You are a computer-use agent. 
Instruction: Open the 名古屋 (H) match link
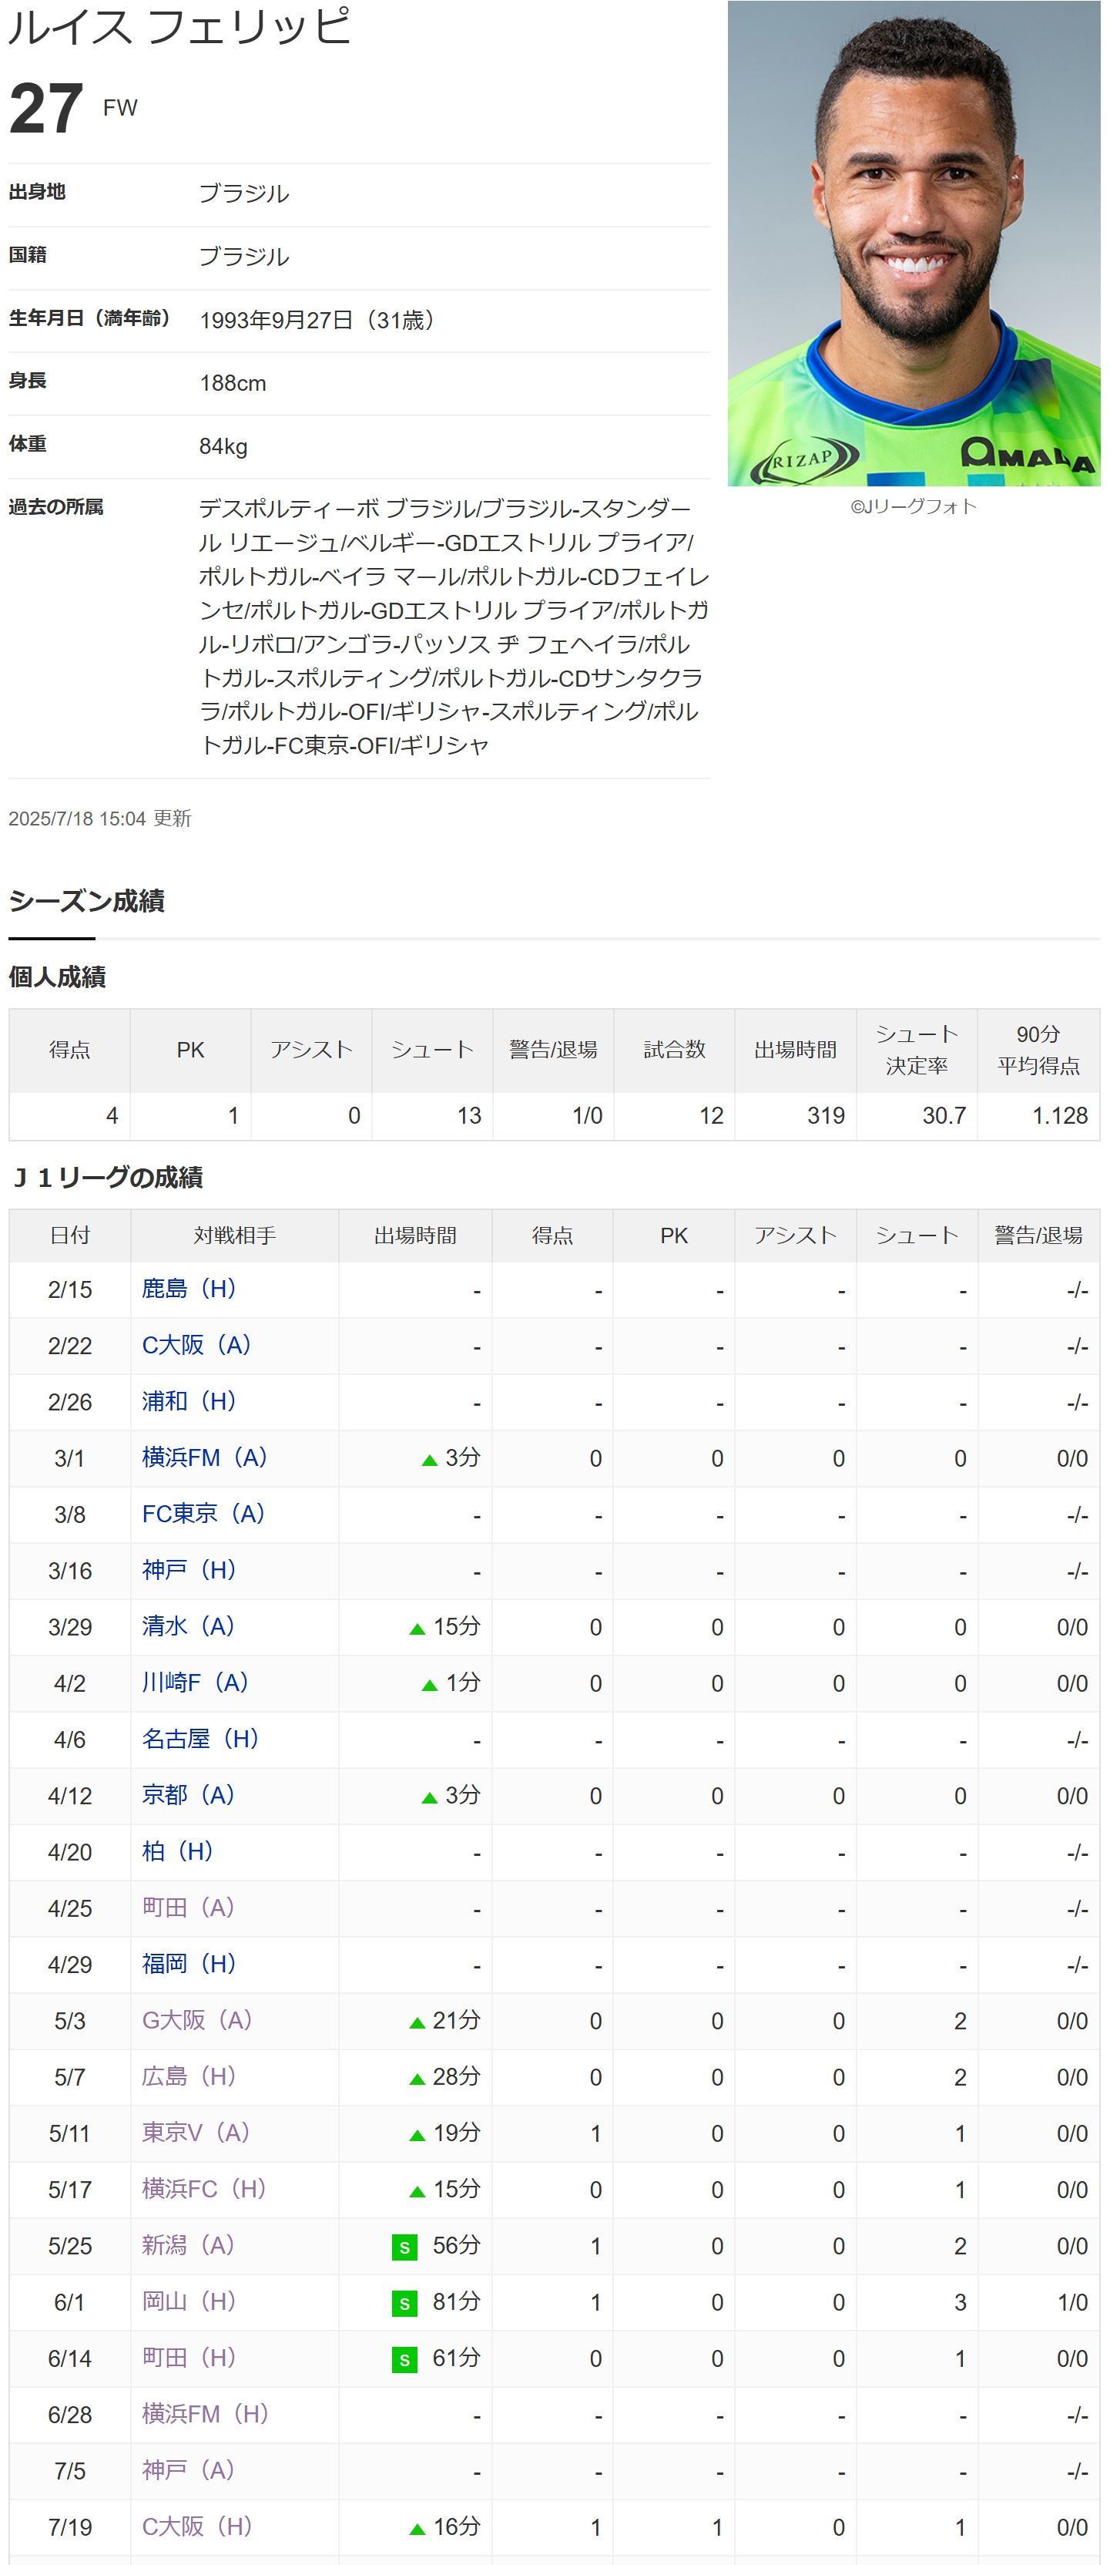pyautogui.click(x=200, y=1739)
